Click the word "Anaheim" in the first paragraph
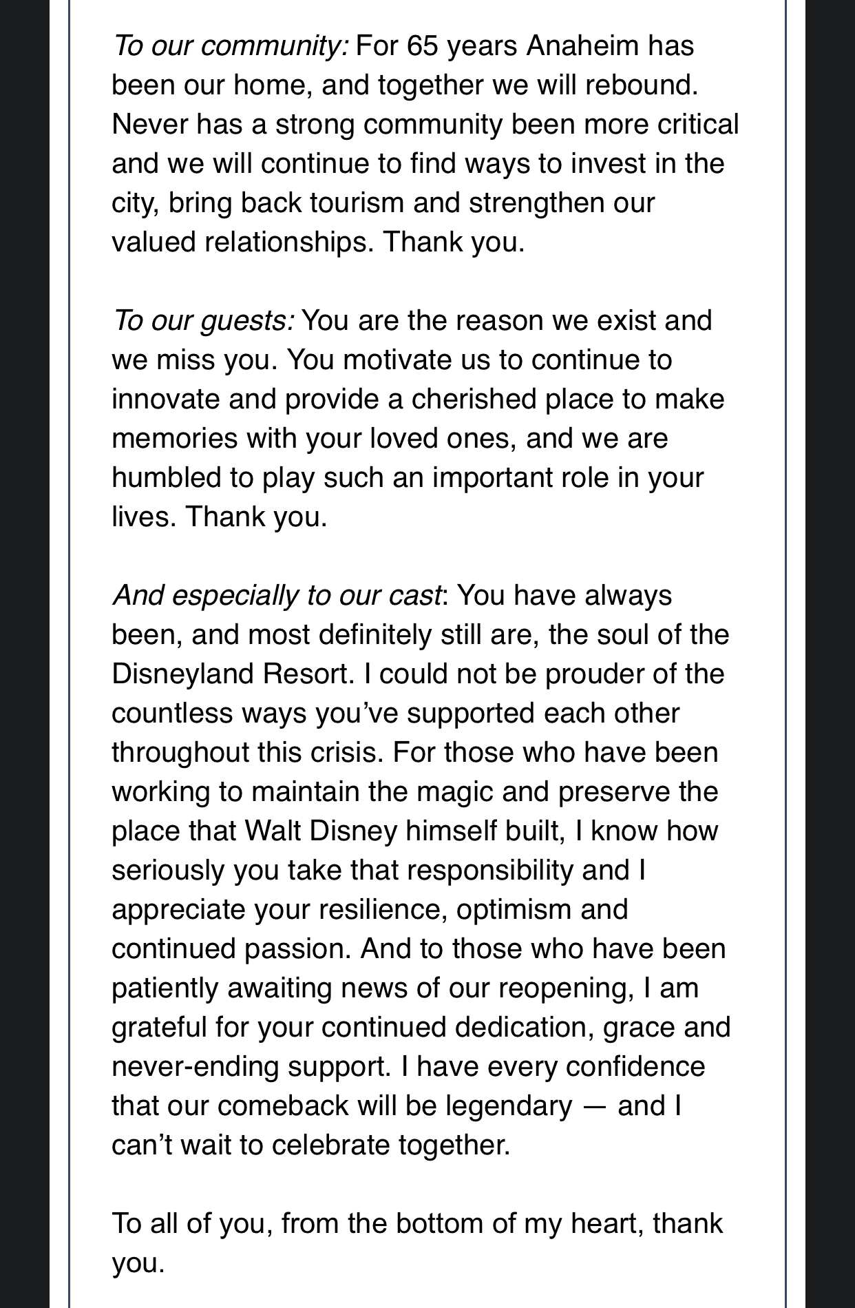Image resolution: width=855 pixels, height=1308 pixels. [583, 46]
